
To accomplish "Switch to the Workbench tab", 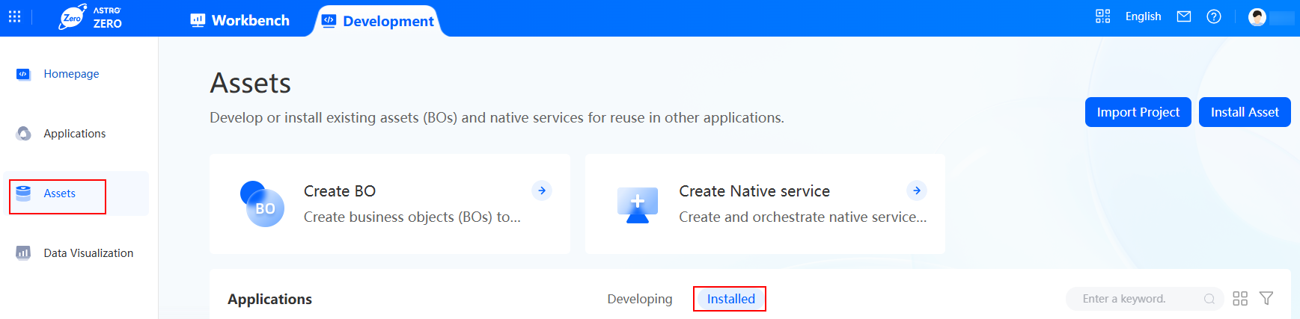I will [x=239, y=20].
